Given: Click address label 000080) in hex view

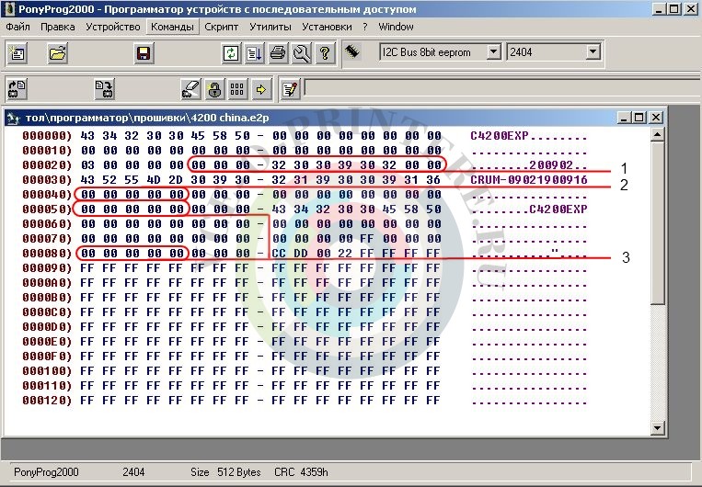Looking at the screenshot, I should 47,254.
